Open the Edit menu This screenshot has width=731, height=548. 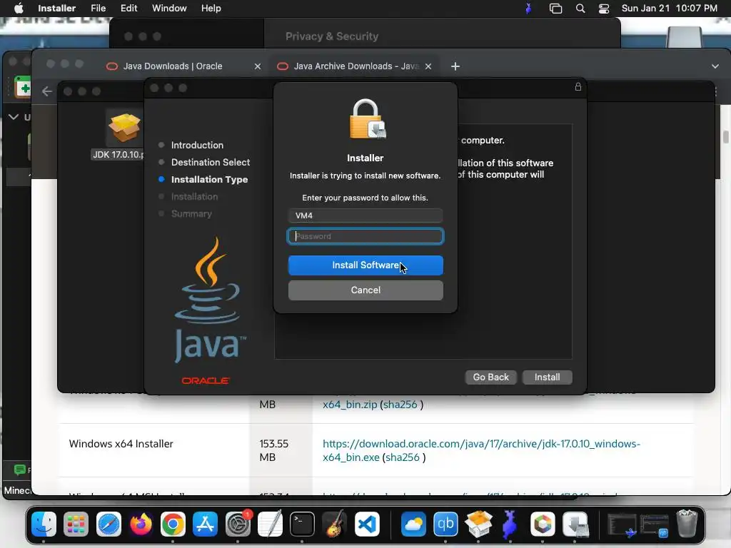[x=128, y=9]
